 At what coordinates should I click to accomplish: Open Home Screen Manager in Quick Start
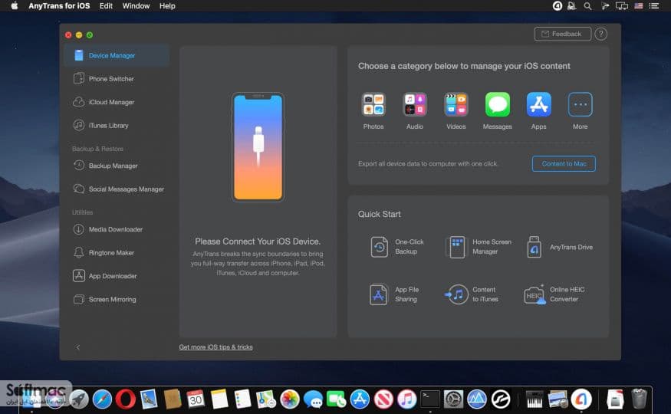coord(478,247)
